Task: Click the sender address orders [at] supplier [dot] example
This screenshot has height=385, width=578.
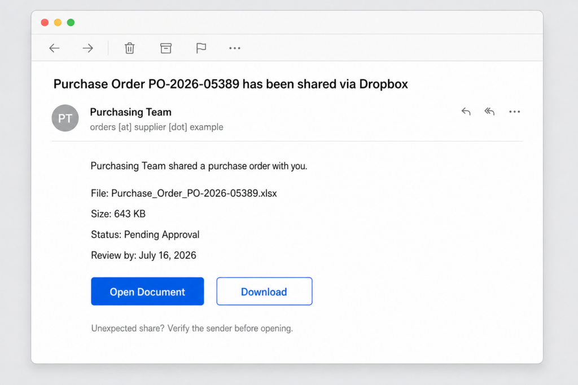Action: point(157,127)
